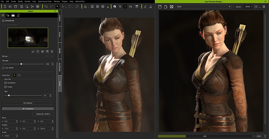Click the save image icon in Iray Preview
The height and width of the screenshot is (139, 269).
point(160,7)
